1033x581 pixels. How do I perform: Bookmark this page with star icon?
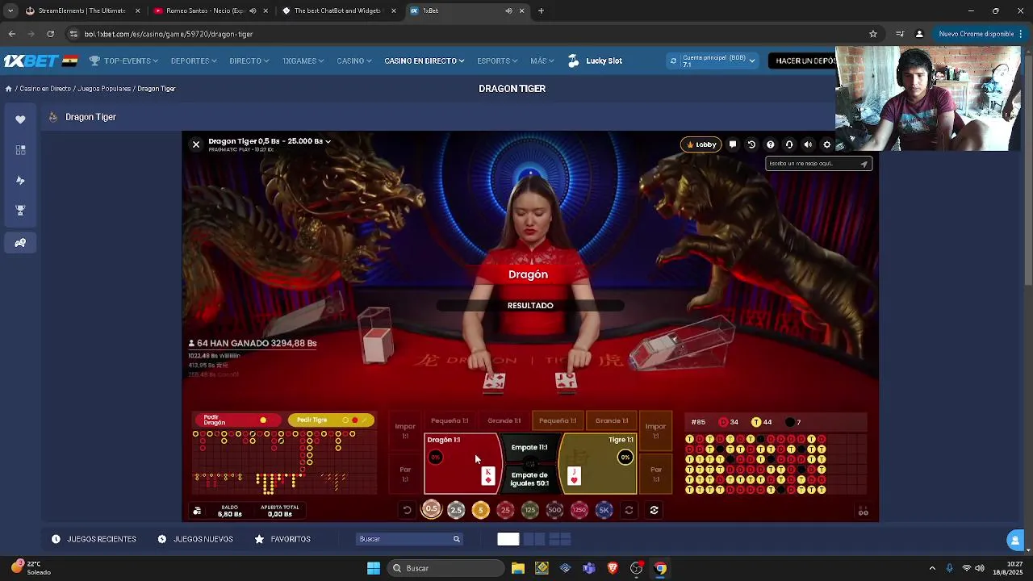pos(872,34)
